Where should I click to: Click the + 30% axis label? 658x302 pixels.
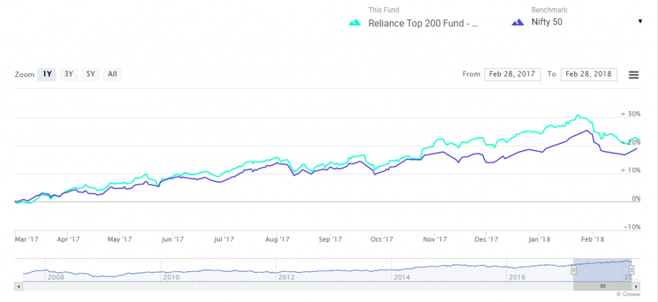(631, 114)
